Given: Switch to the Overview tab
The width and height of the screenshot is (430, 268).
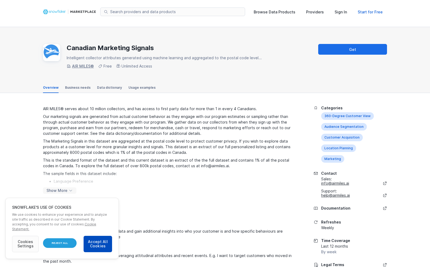Looking at the screenshot, I should coord(51,88).
